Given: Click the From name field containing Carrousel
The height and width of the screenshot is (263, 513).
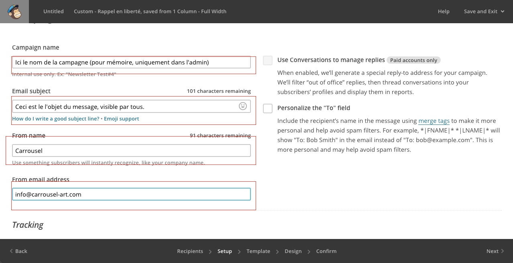Looking at the screenshot, I should coord(131,151).
